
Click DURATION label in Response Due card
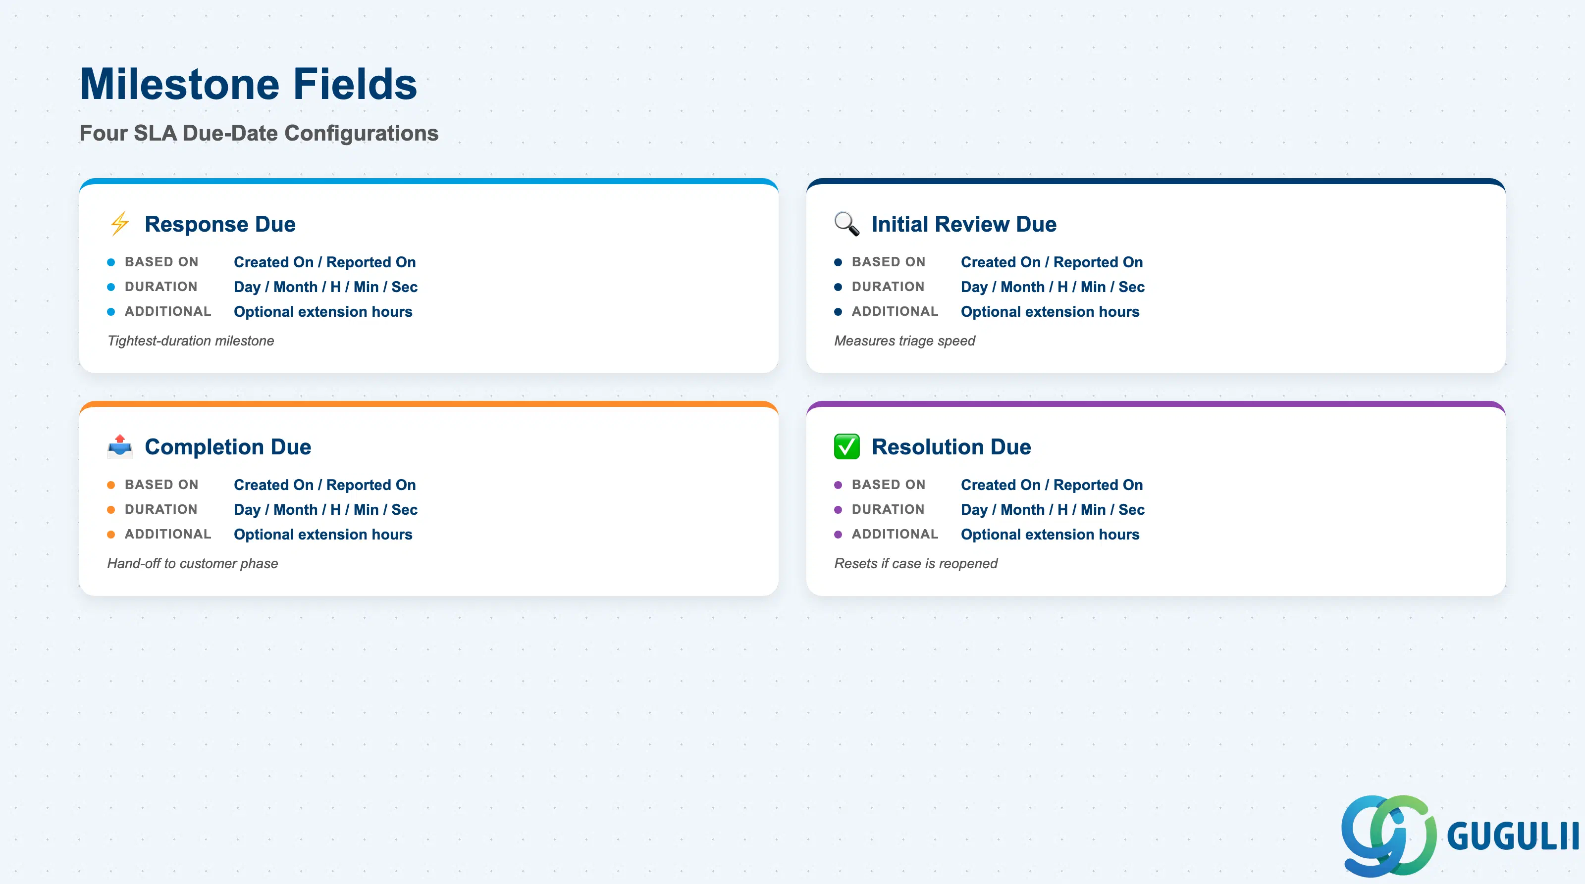(161, 287)
